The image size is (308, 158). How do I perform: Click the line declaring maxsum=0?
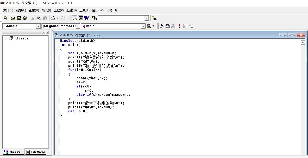point(92,53)
